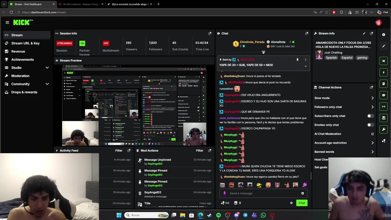Screen dimensions: 391x220
Task: Expand the Studio sidebar section
Action: point(47,68)
